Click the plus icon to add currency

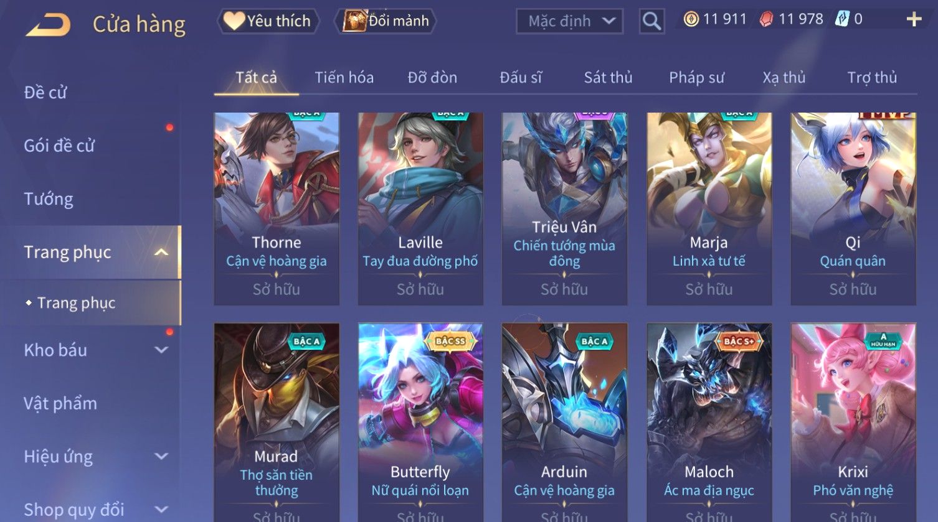(x=914, y=20)
